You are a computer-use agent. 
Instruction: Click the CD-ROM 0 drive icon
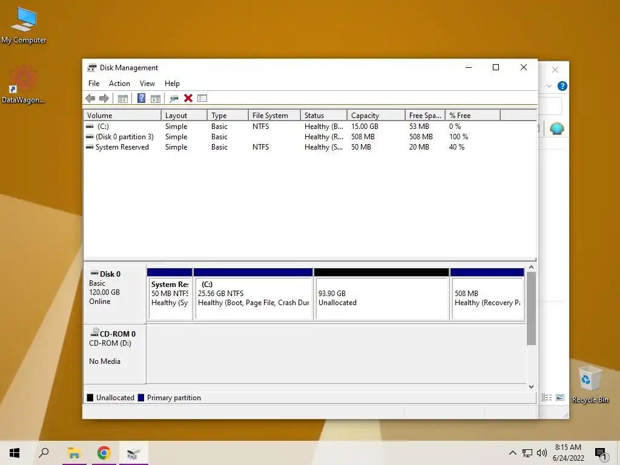click(94, 332)
